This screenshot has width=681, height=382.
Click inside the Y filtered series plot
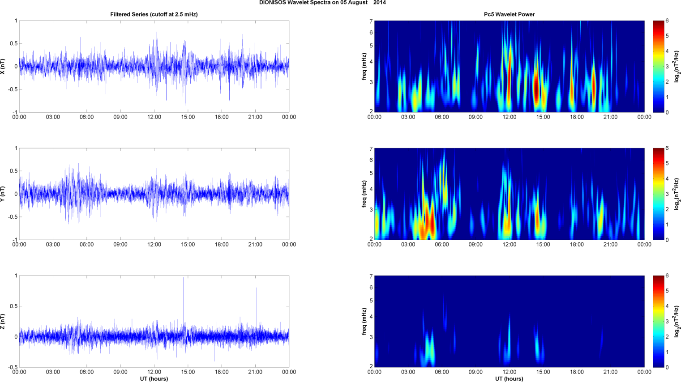coord(154,194)
